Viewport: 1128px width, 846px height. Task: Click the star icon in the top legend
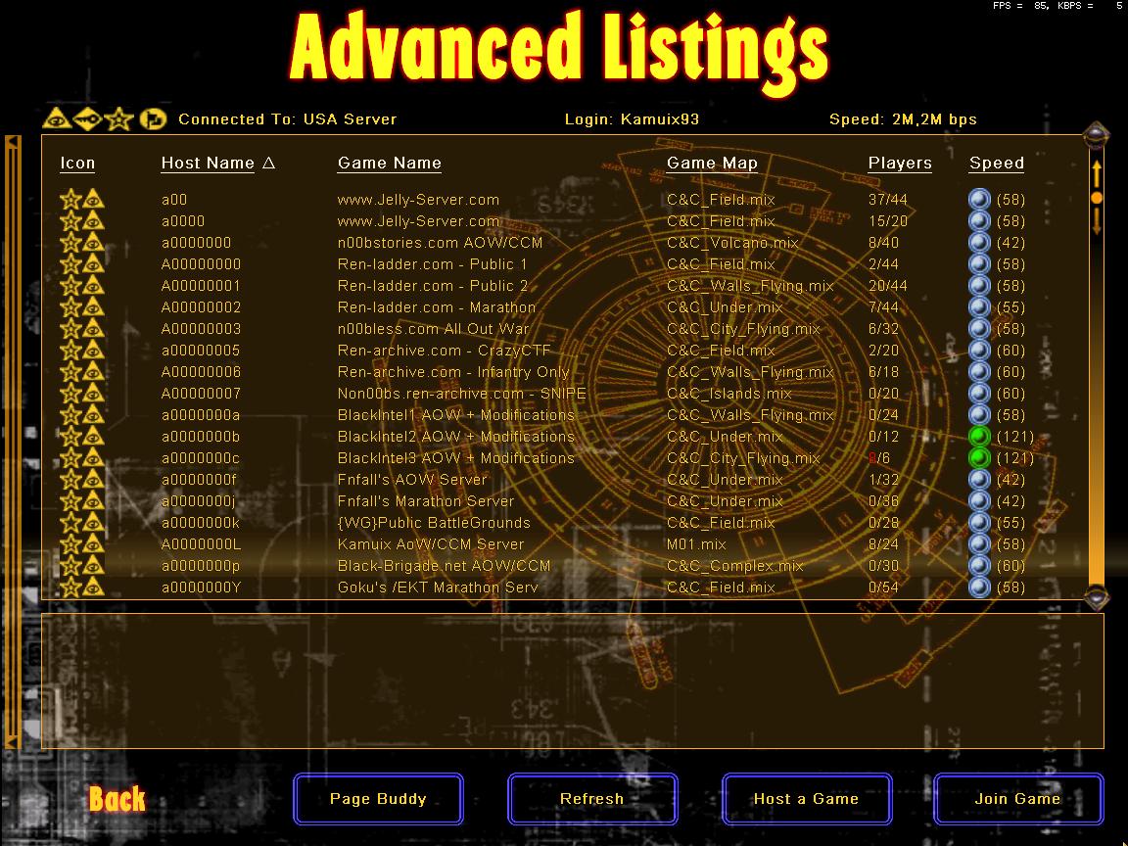118,119
